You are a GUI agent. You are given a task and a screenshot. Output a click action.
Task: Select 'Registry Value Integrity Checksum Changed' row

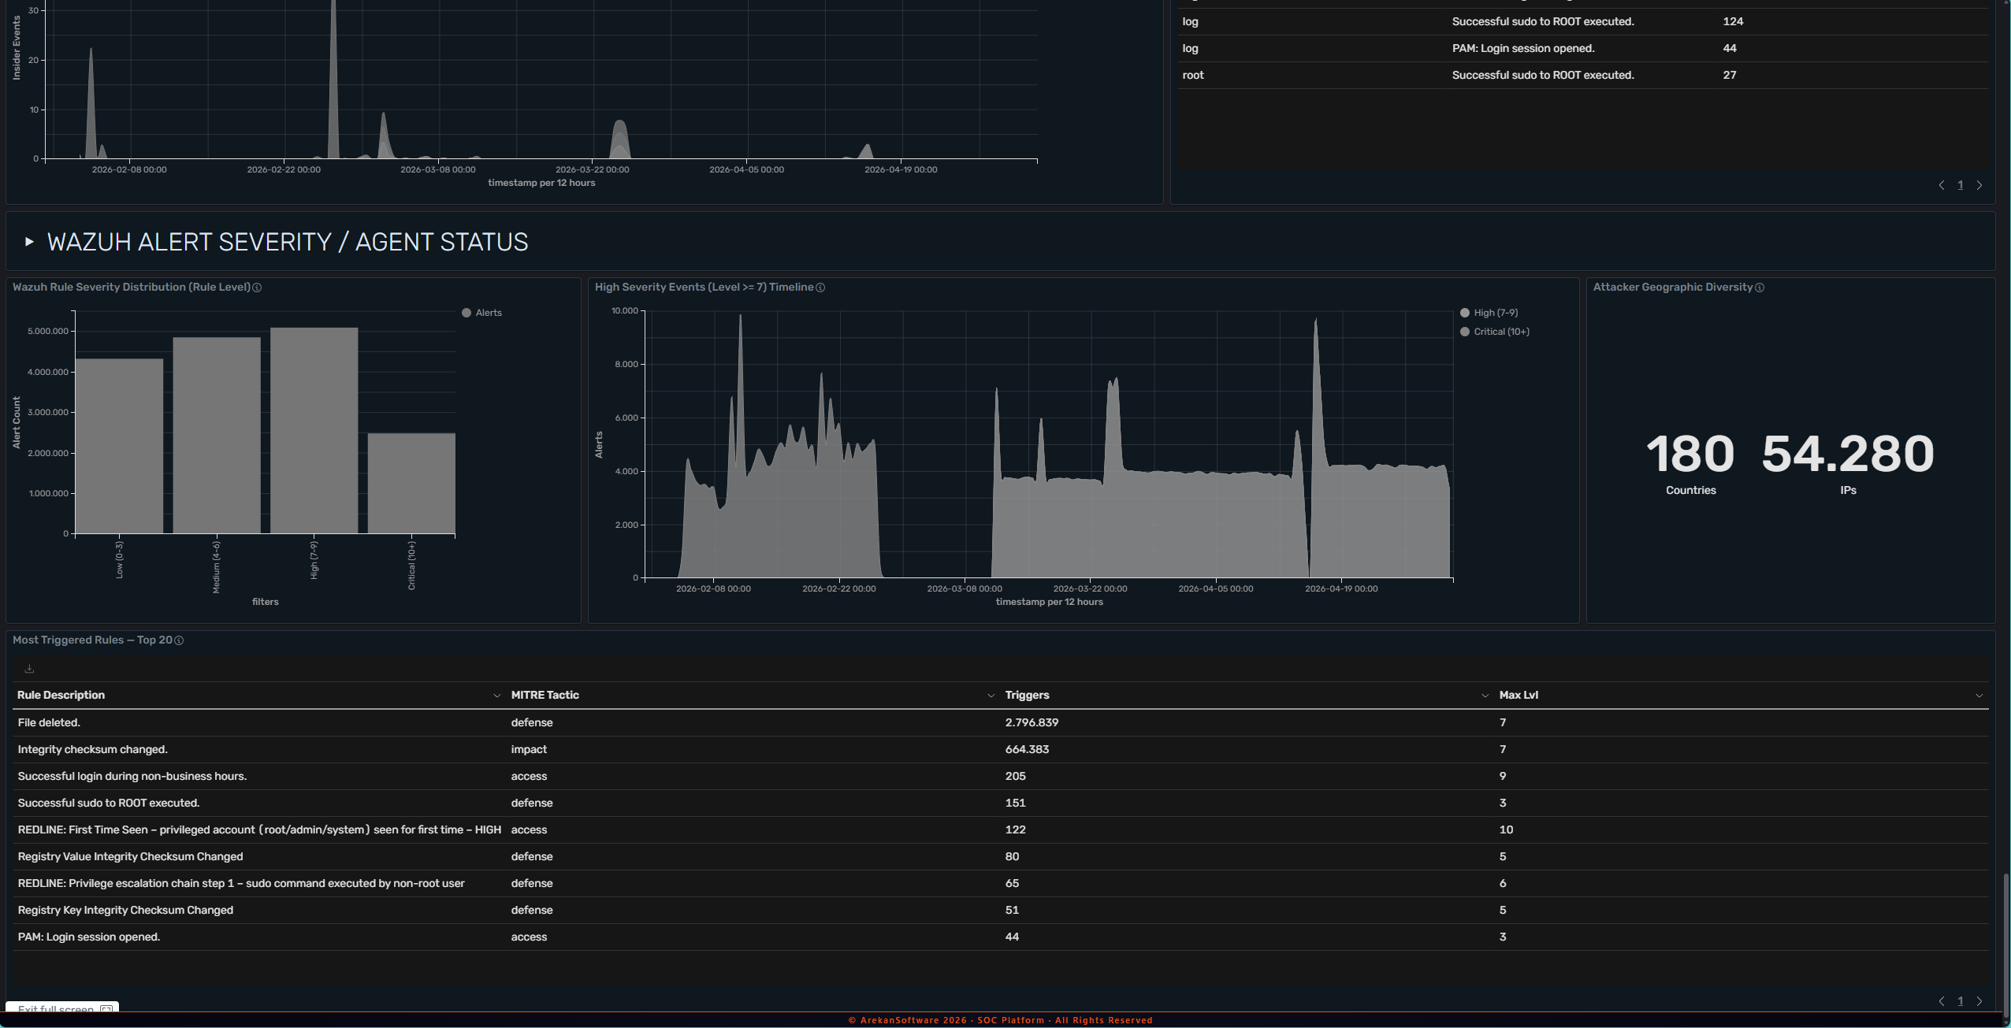tap(1001, 856)
